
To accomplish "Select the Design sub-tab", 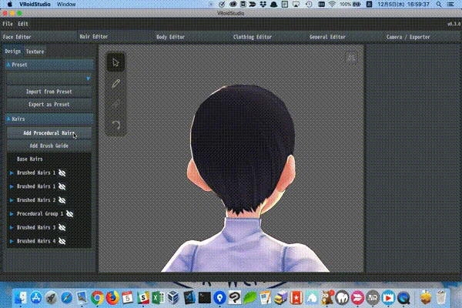I will point(12,52).
